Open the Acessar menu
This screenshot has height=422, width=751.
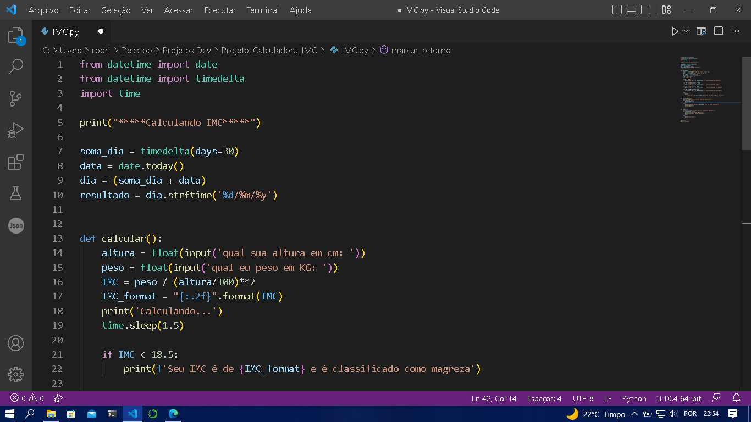[x=179, y=10]
